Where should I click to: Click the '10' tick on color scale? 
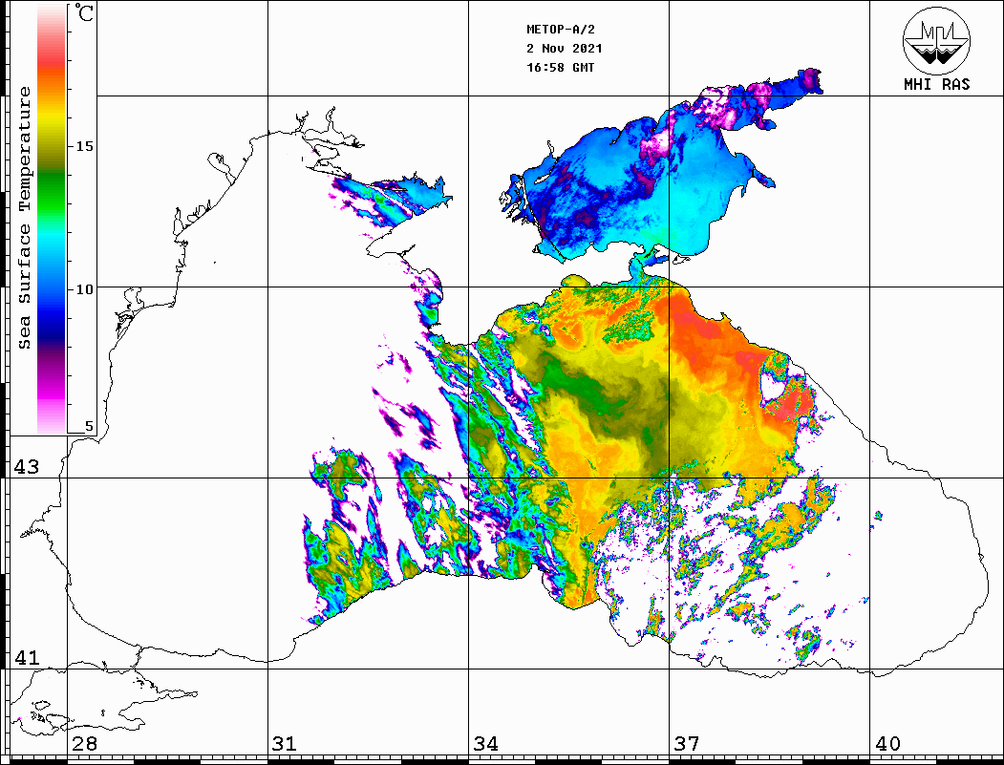(84, 289)
